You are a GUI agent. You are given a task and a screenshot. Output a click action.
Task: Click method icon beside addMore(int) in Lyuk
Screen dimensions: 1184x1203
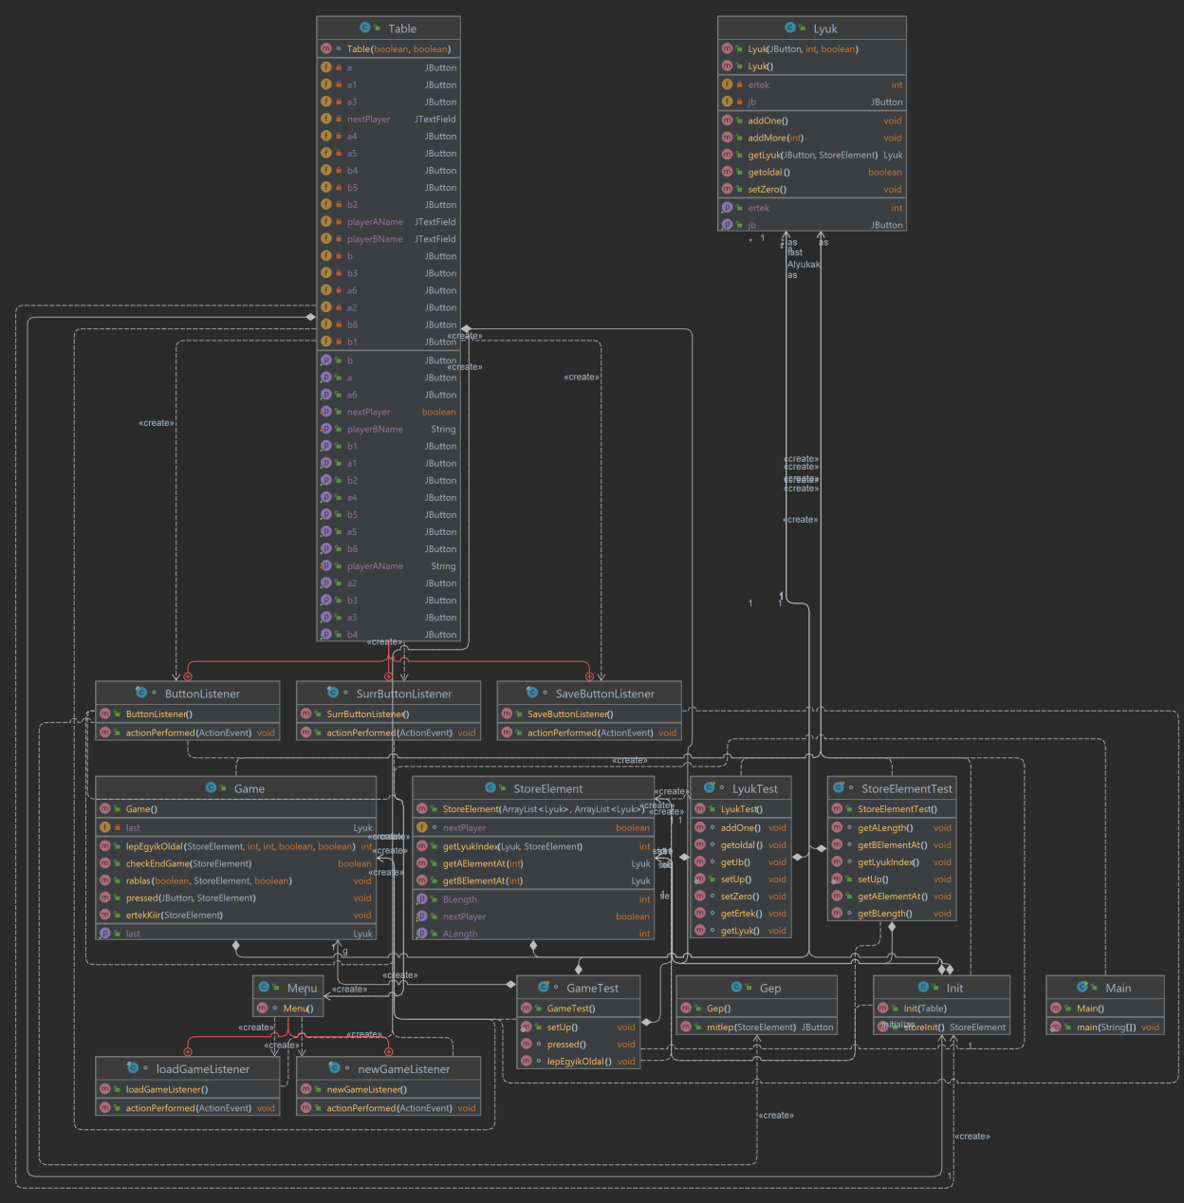728,138
